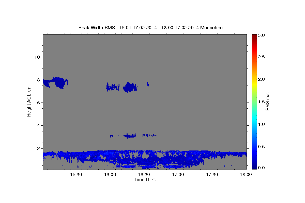Click the large cloud blob near 8 km at 15:15
305x203 pixels.
pyautogui.click(x=60, y=83)
